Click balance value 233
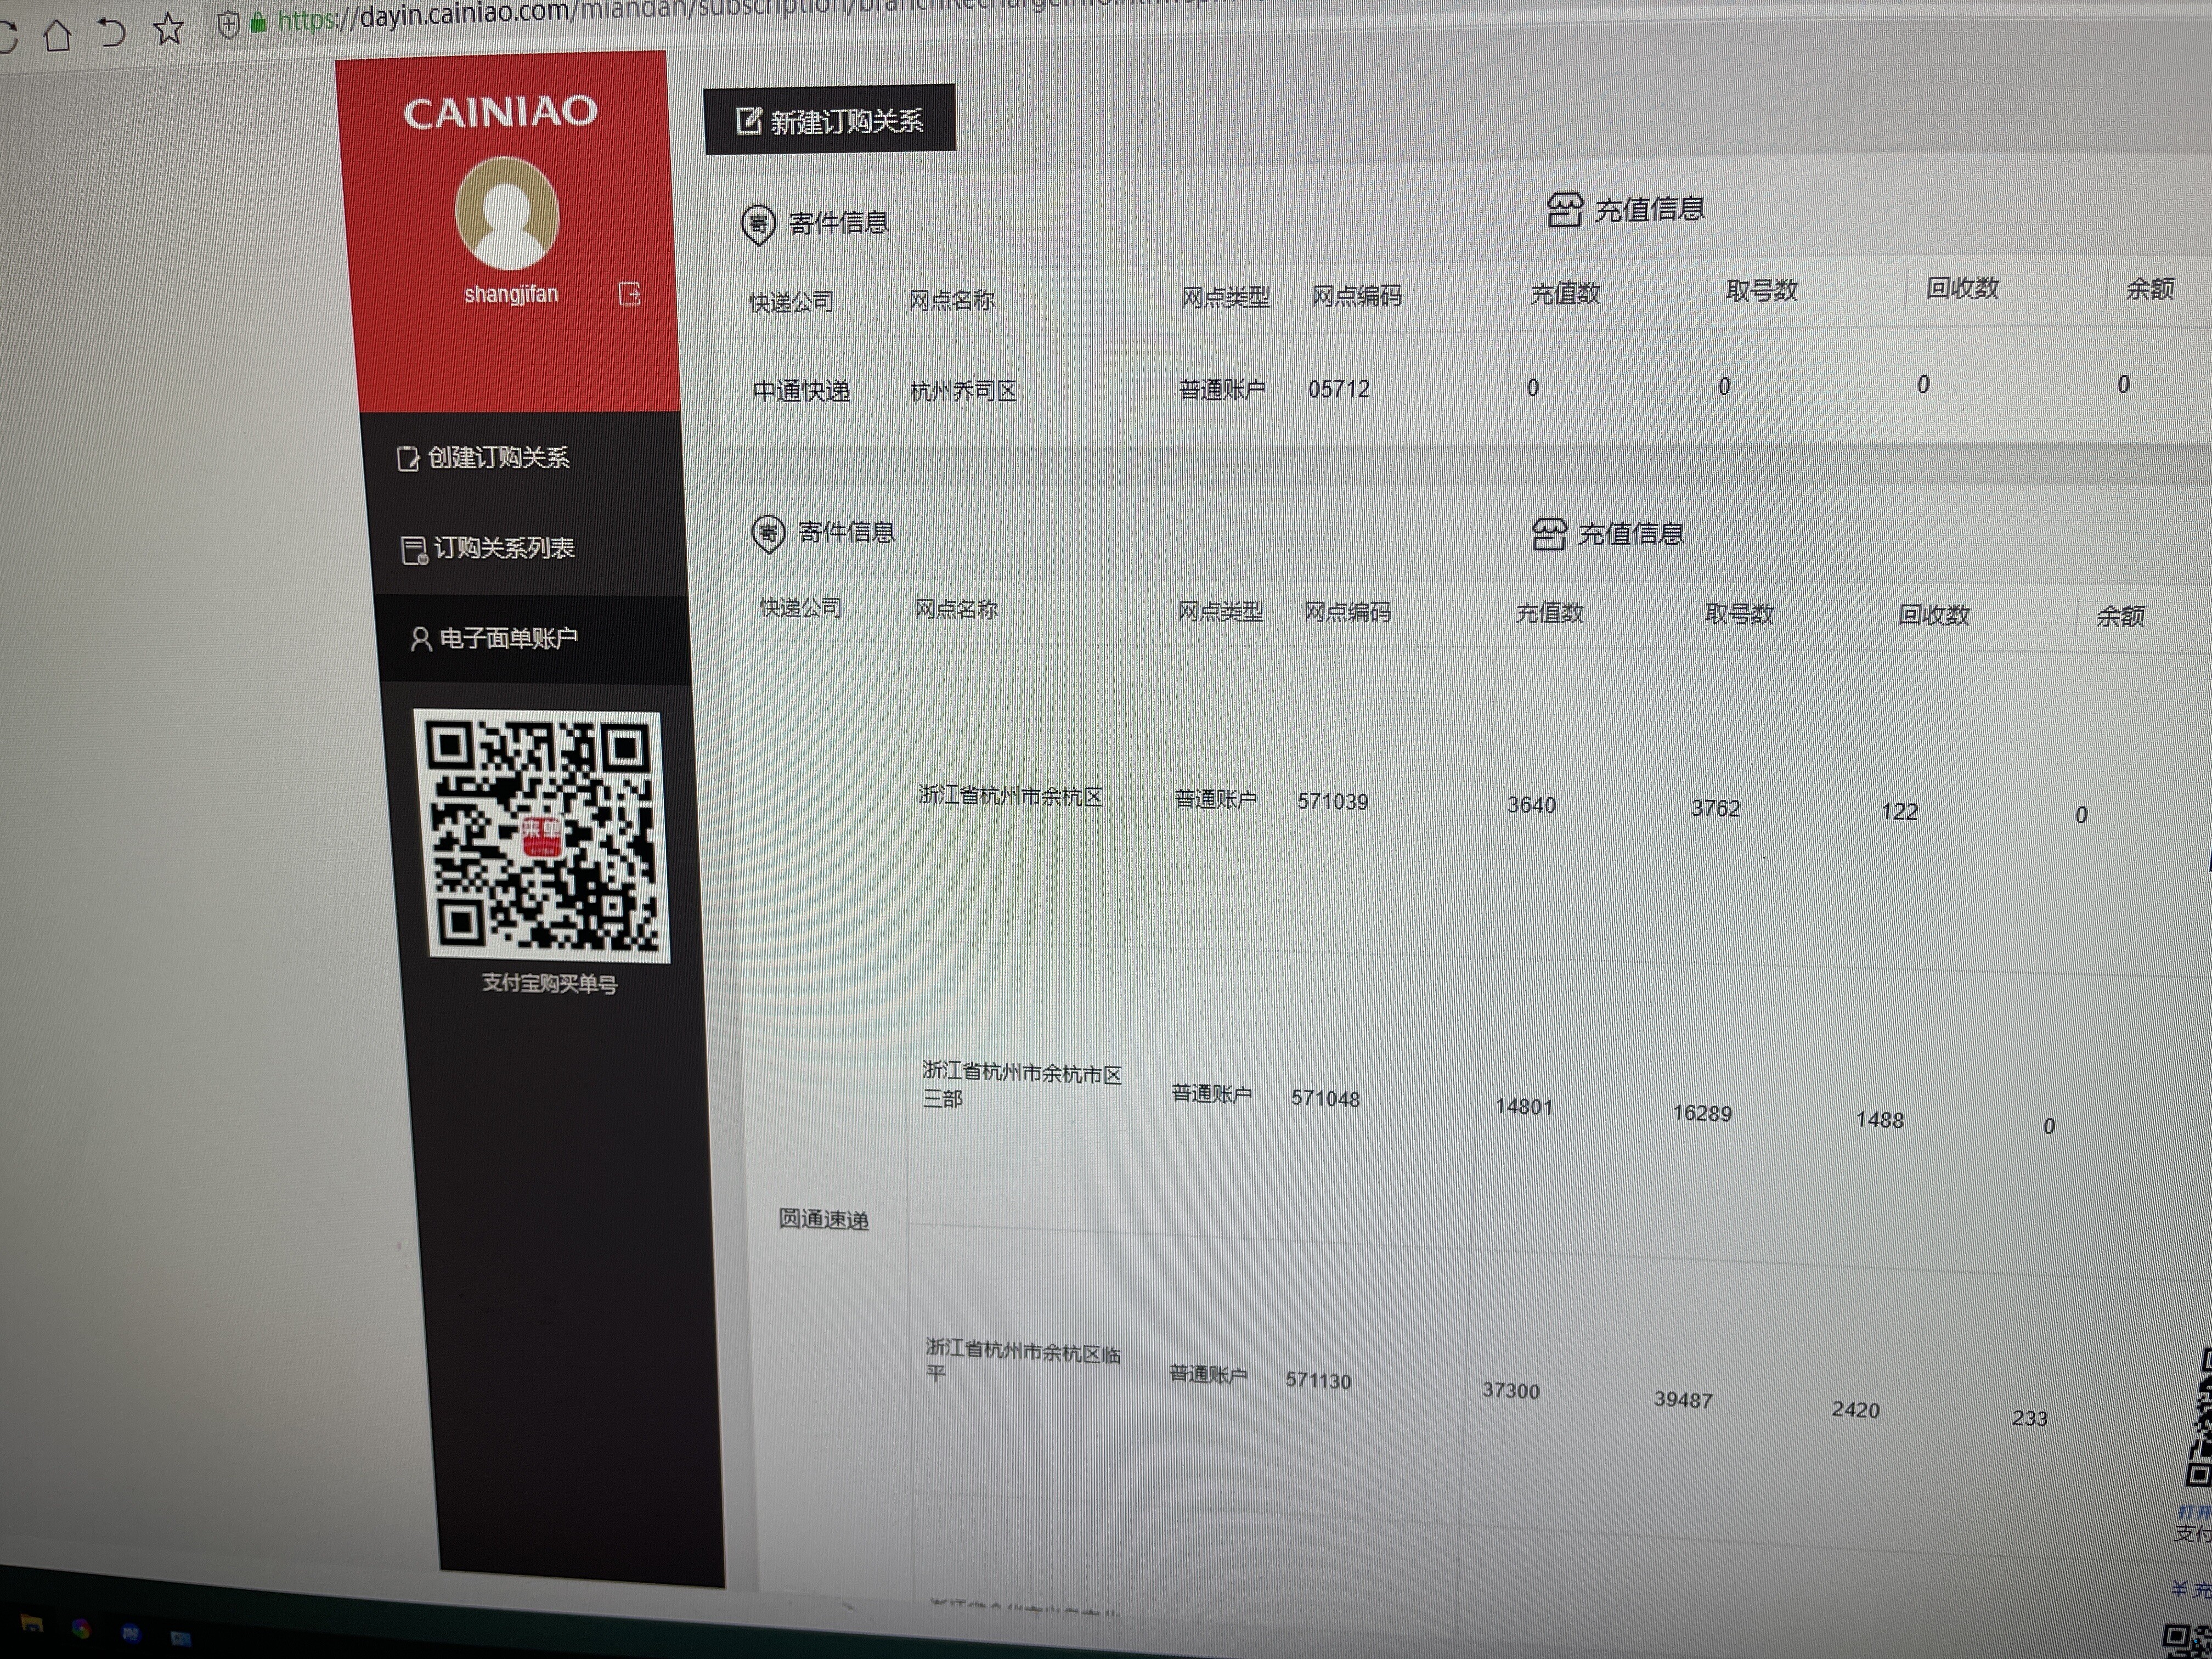The image size is (2212, 1659). pos(2030,1418)
